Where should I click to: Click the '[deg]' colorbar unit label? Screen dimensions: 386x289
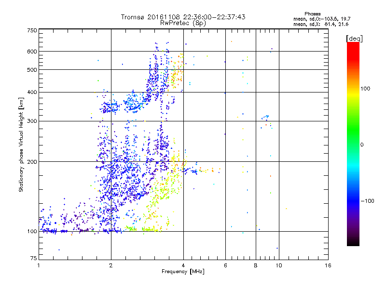pos(354,39)
